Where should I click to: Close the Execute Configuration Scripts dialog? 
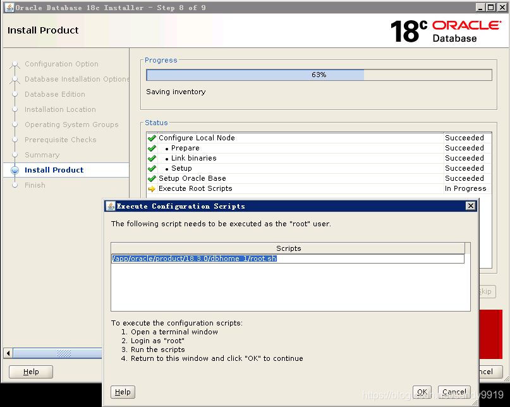[x=470, y=205]
